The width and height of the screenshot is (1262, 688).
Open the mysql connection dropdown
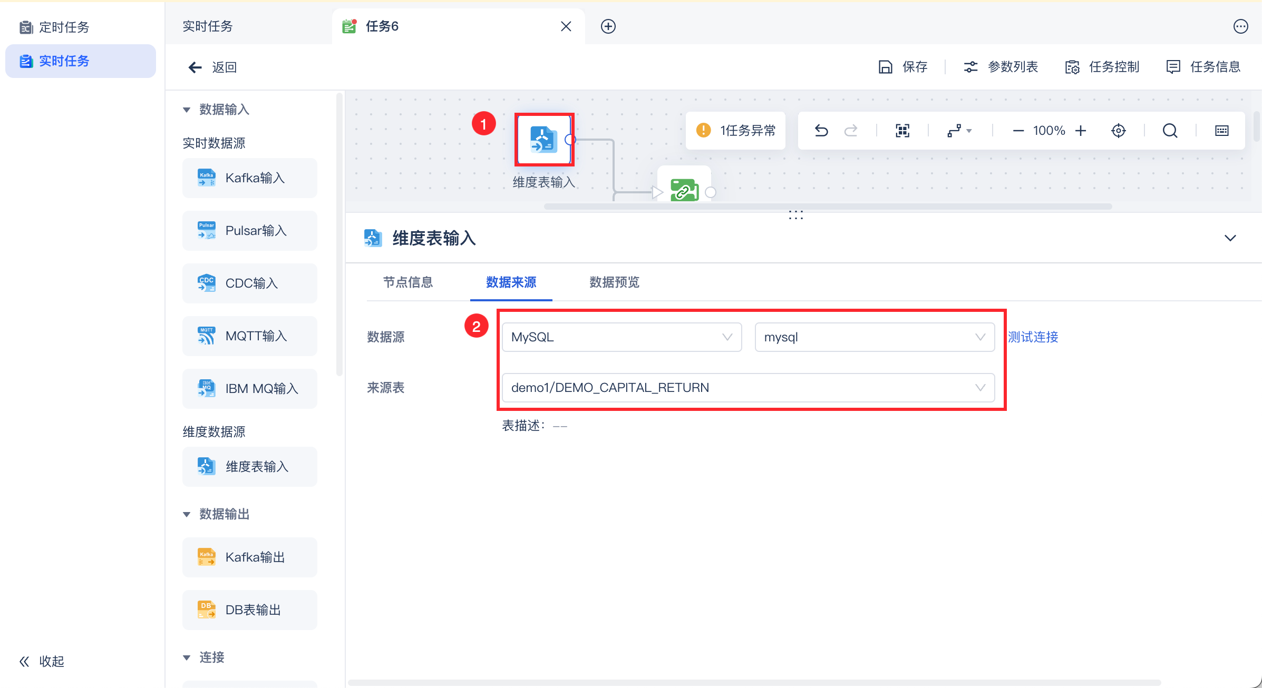click(x=874, y=337)
